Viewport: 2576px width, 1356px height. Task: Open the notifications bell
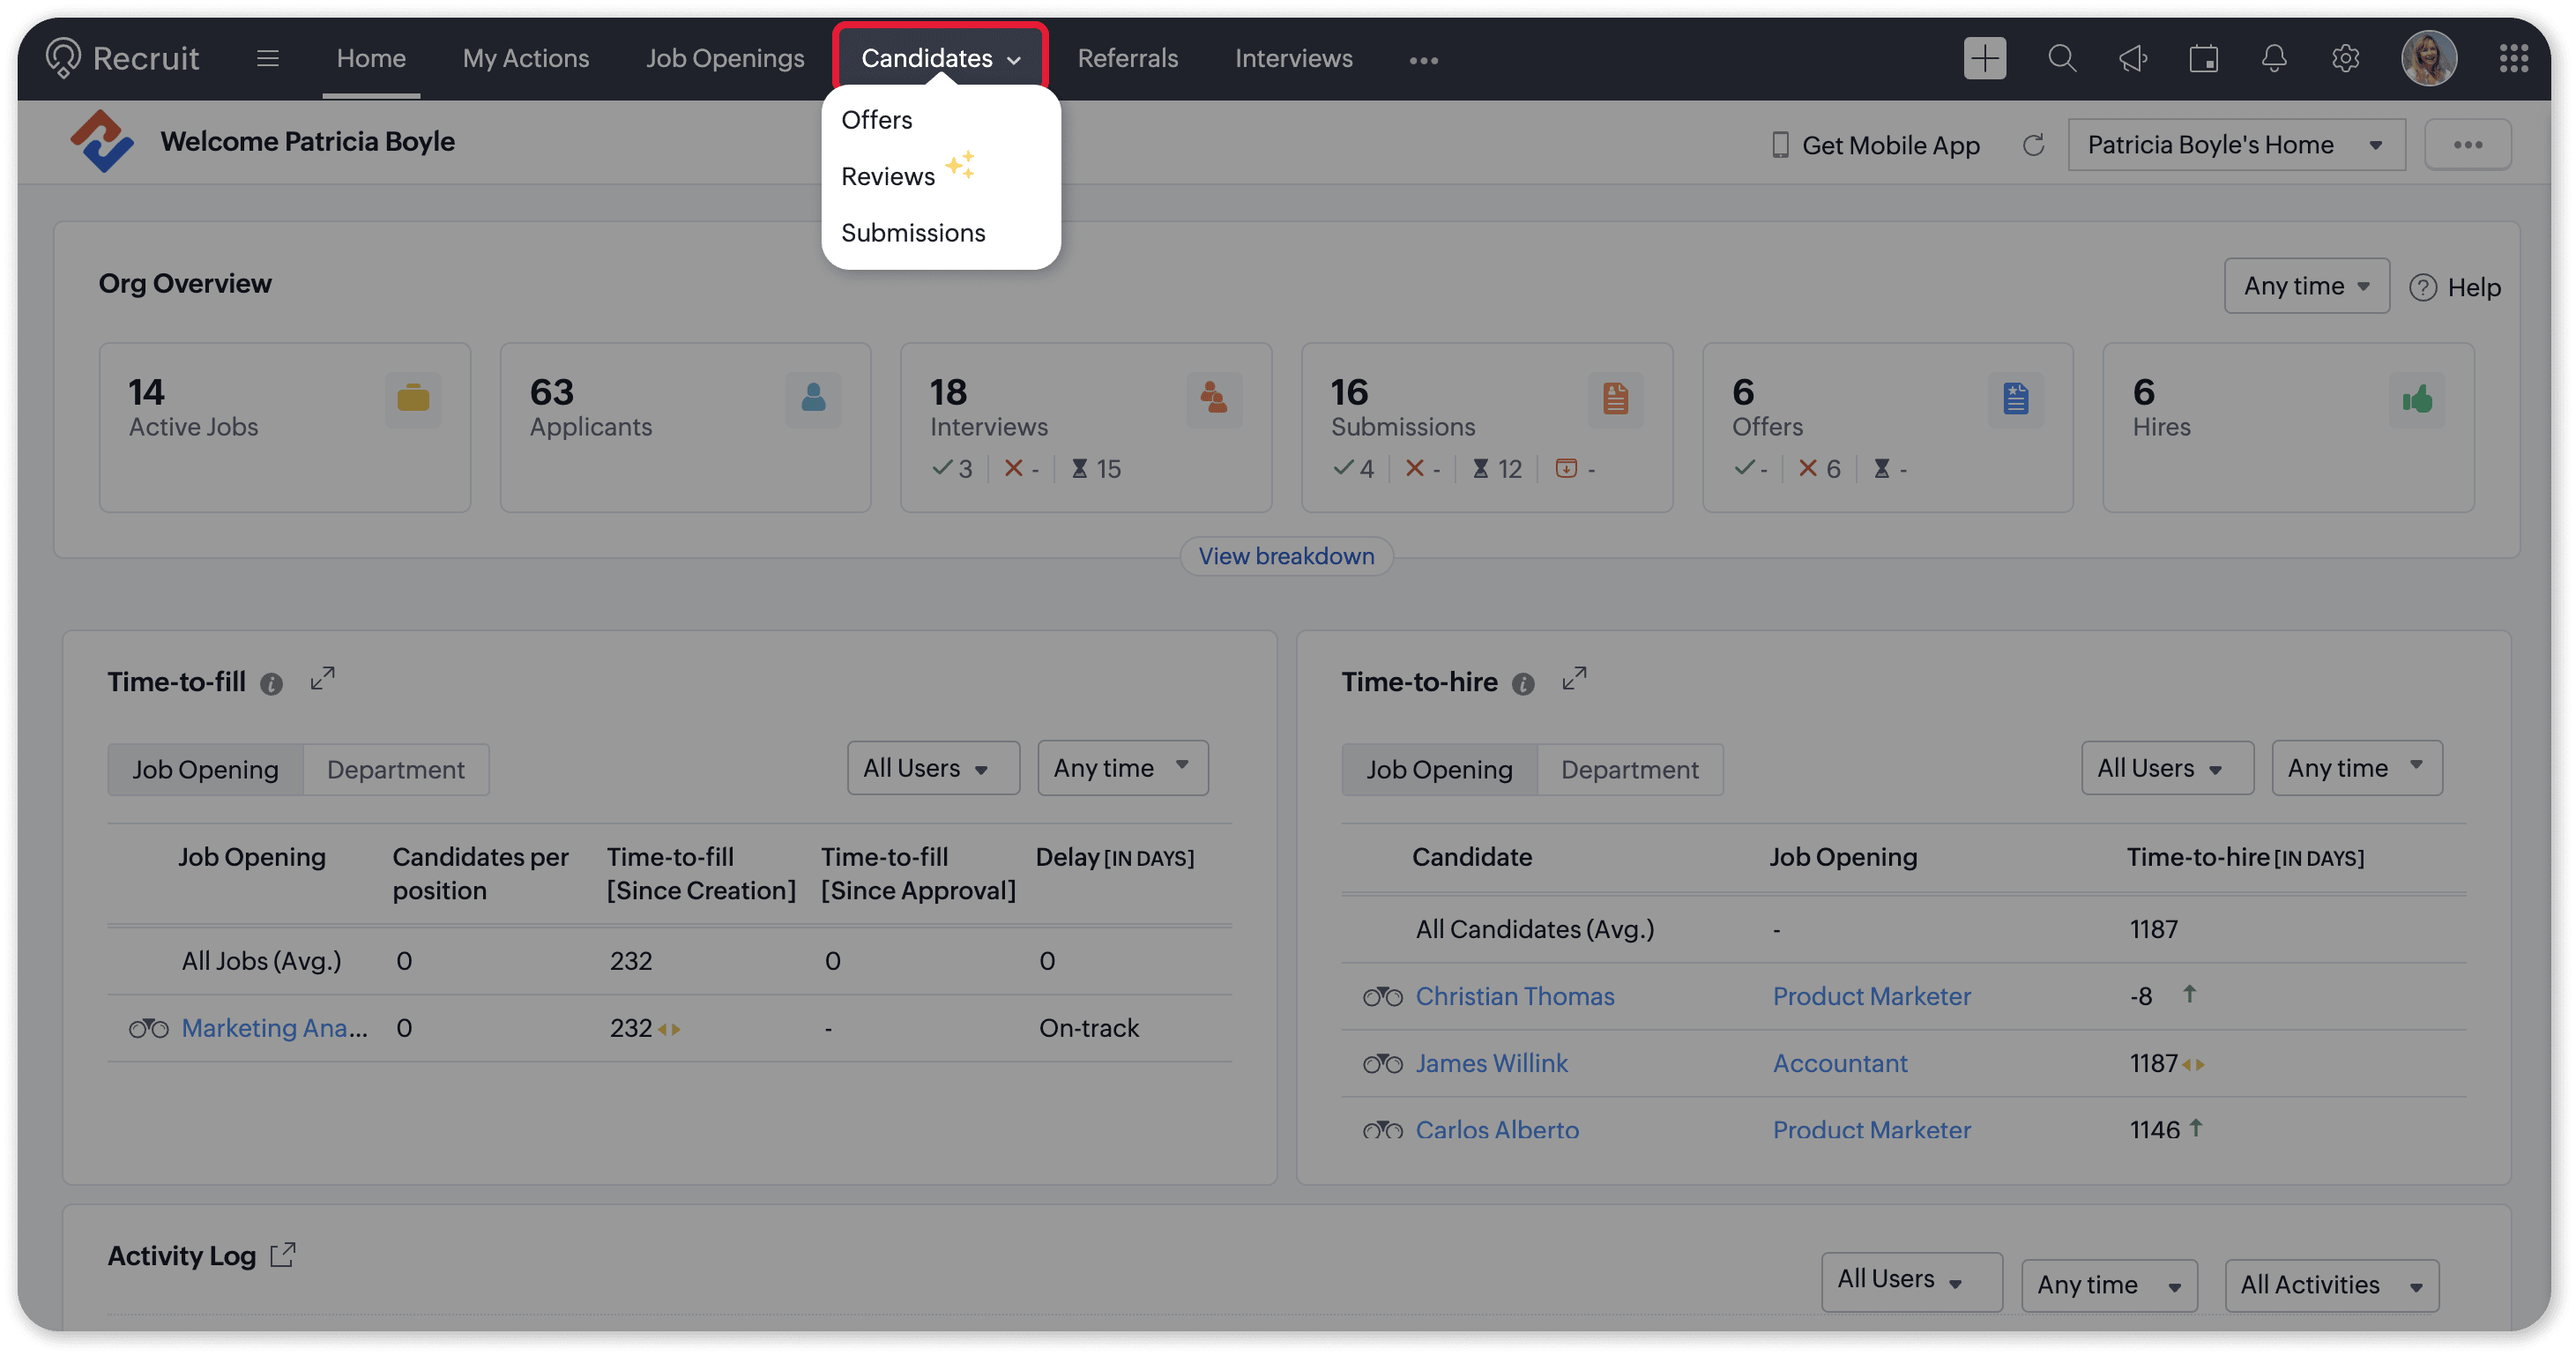point(2273,58)
